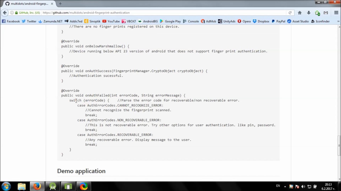Open the Firefox home page icon
The height and width of the screenshot is (191, 341).
[x=300, y=13]
